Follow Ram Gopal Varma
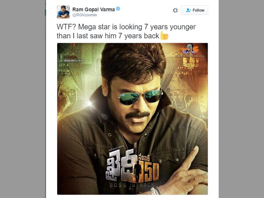 (194, 10)
